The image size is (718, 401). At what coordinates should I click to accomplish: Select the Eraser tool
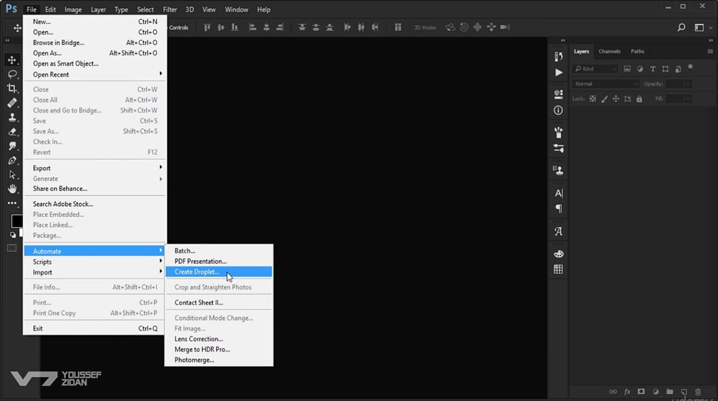(x=12, y=132)
